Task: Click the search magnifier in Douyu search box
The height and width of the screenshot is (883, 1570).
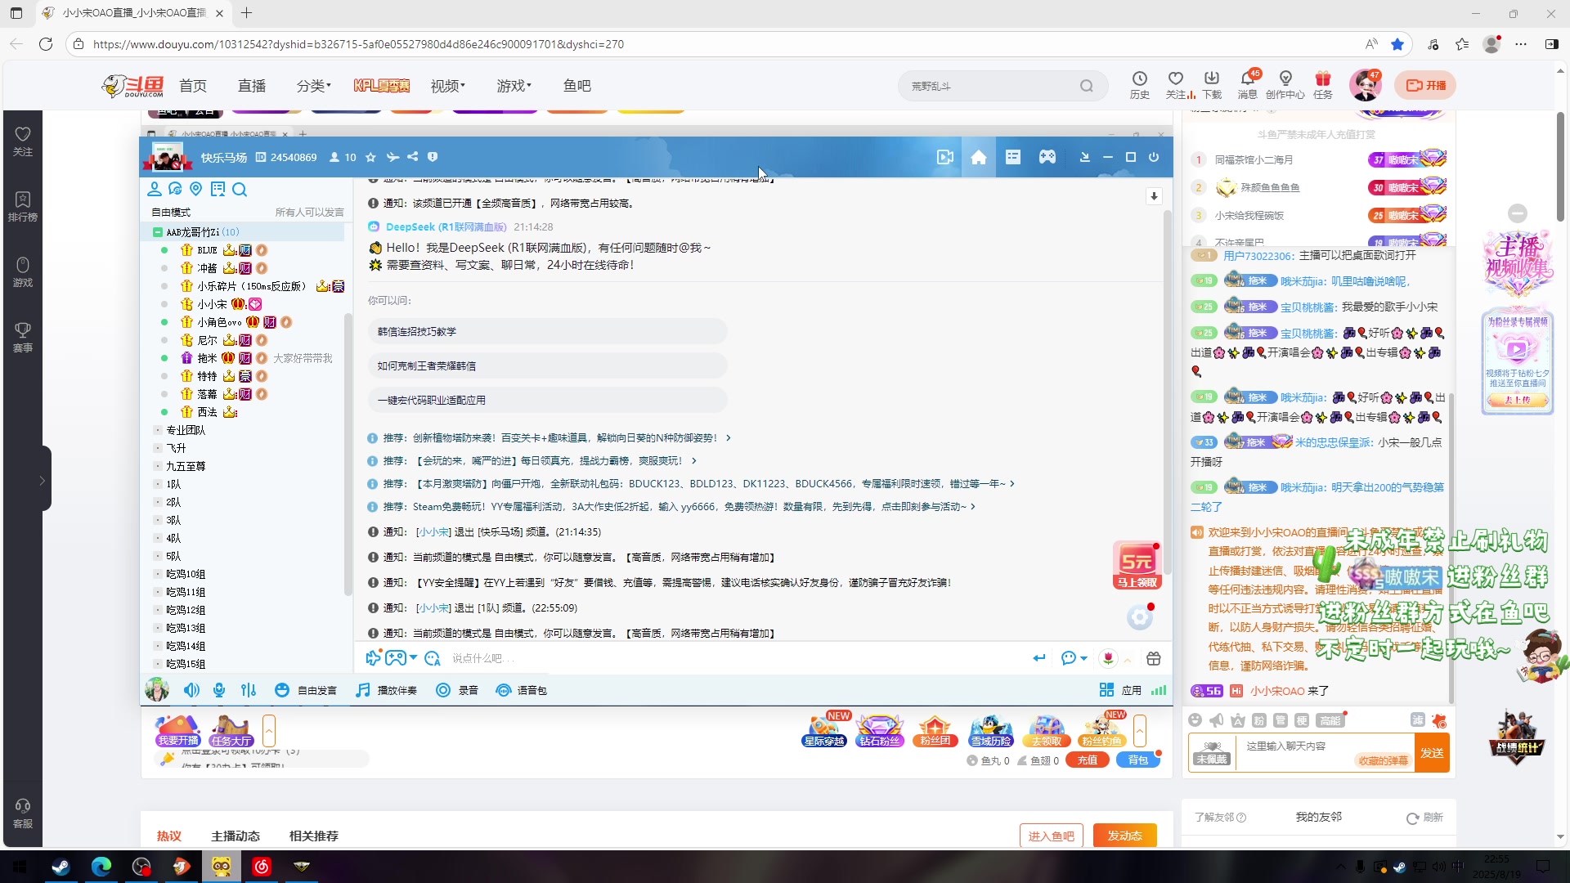Action: [1086, 86]
